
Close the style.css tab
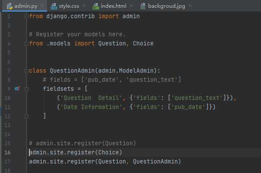tap(84, 6)
